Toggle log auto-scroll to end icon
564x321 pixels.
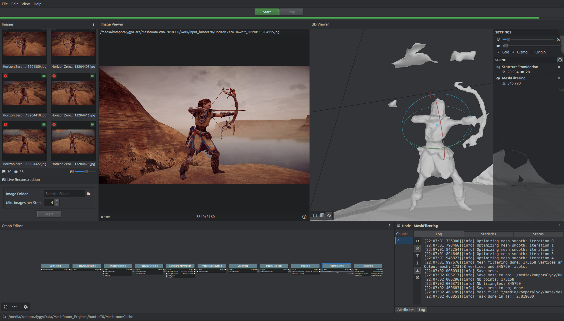pyautogui.click(x=417, y=270)
